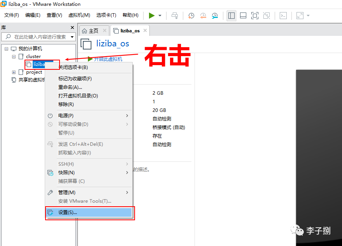Open the 查看(V) menu

coord(54,15)
